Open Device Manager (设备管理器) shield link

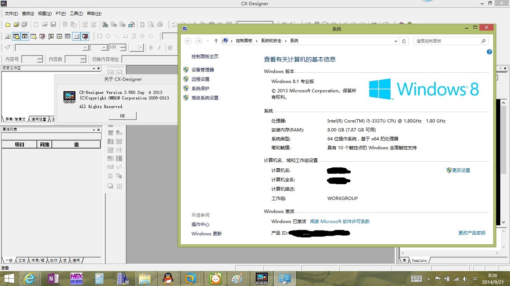pos(202,70)
